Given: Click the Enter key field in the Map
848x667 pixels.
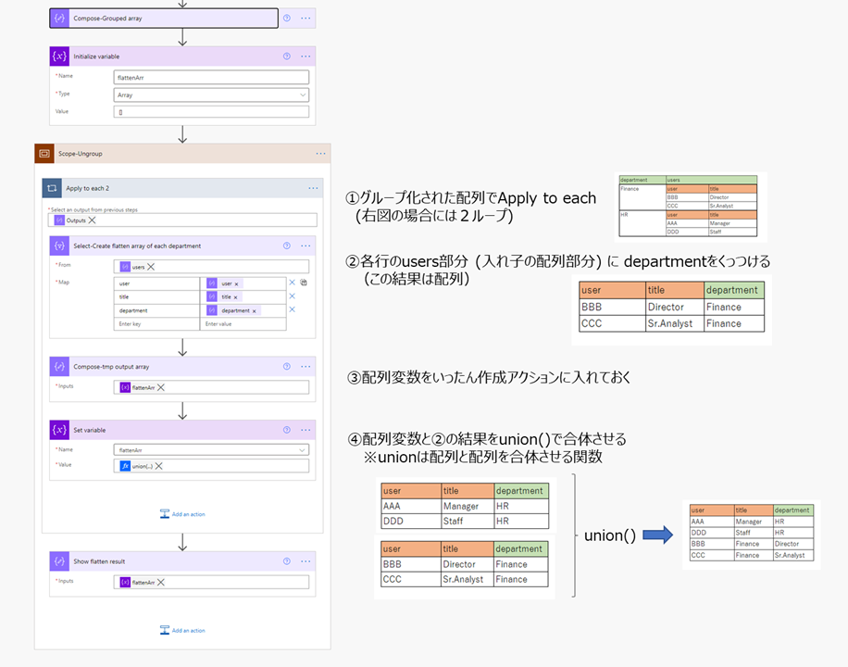Looking at the screenshot, I should (155, 322).
